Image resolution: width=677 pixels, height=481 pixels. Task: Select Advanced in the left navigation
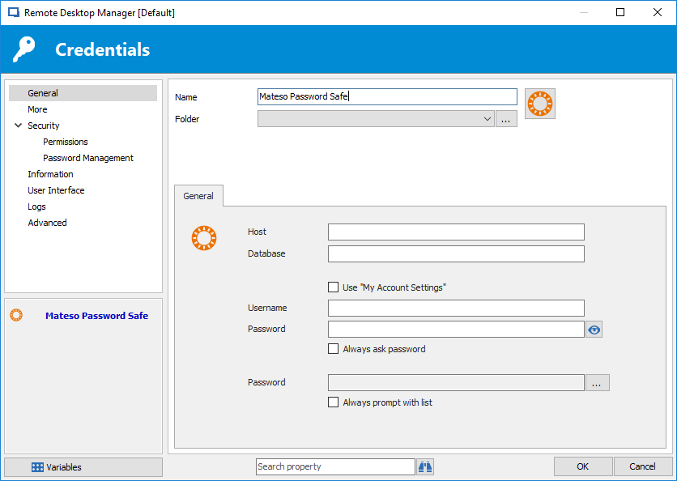pos(48,223)
